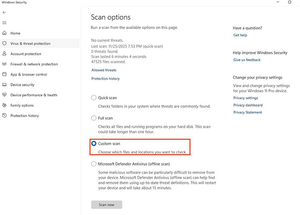Click 'Scan lasted 6 minutes 4 seconds' text
Image resolution: width=300 pixels, height=215 pixels.
coord(119,57)
